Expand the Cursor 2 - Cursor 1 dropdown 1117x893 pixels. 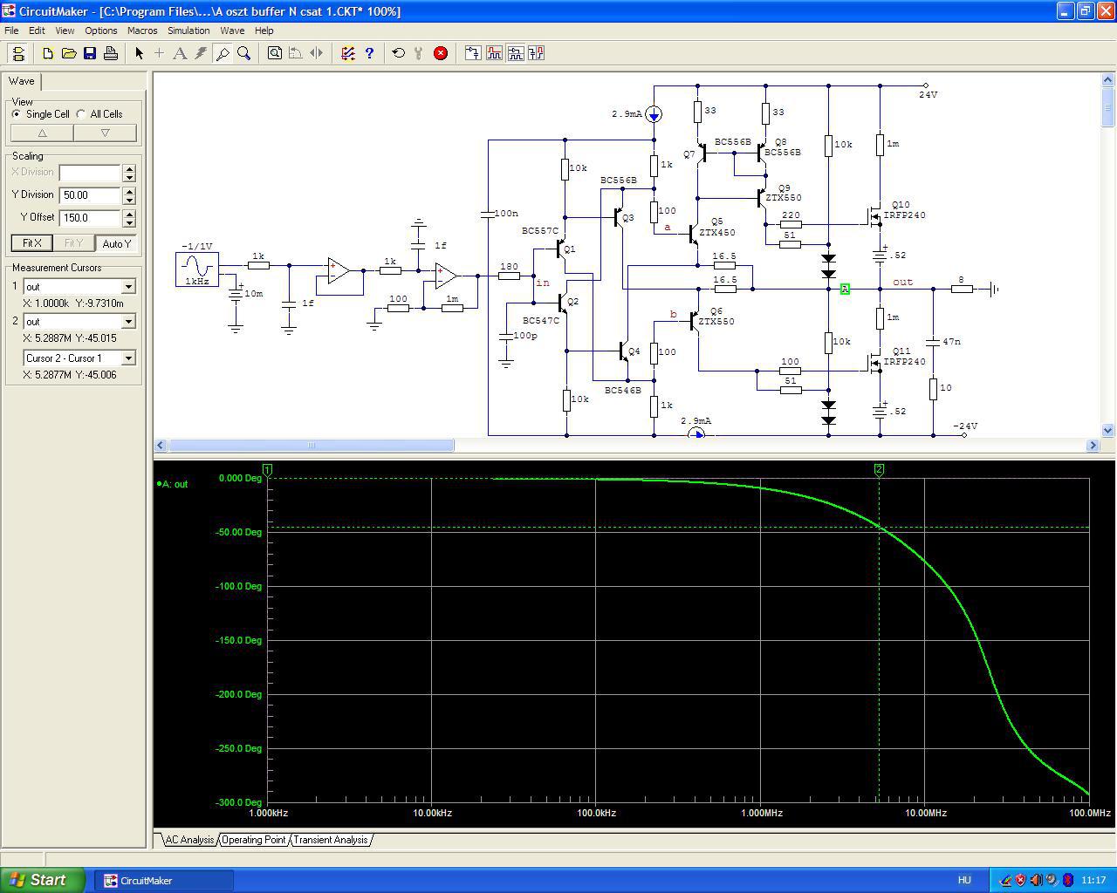[128, 358]
